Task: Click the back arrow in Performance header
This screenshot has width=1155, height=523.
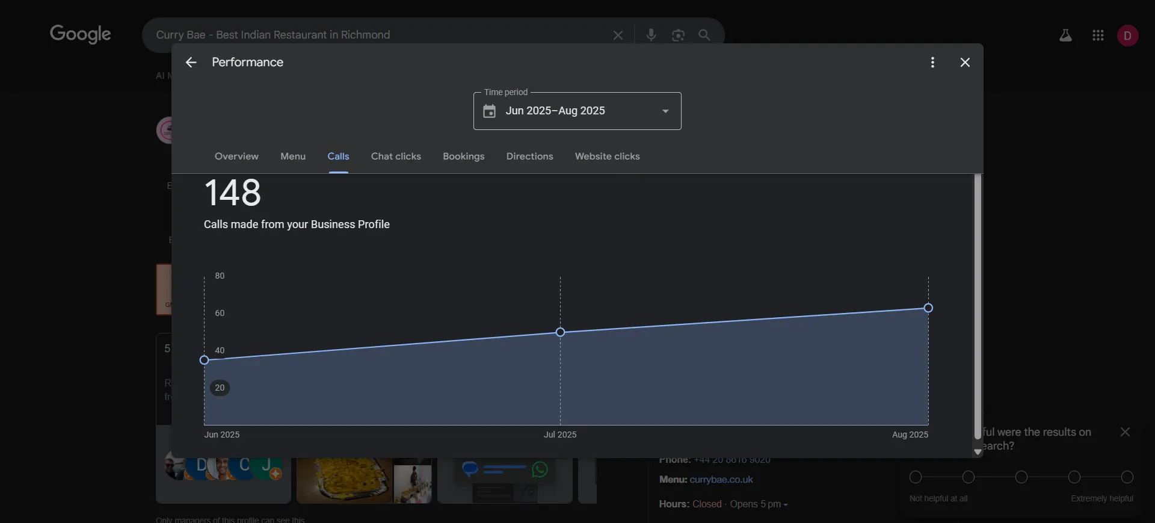Action: point(191,63)
